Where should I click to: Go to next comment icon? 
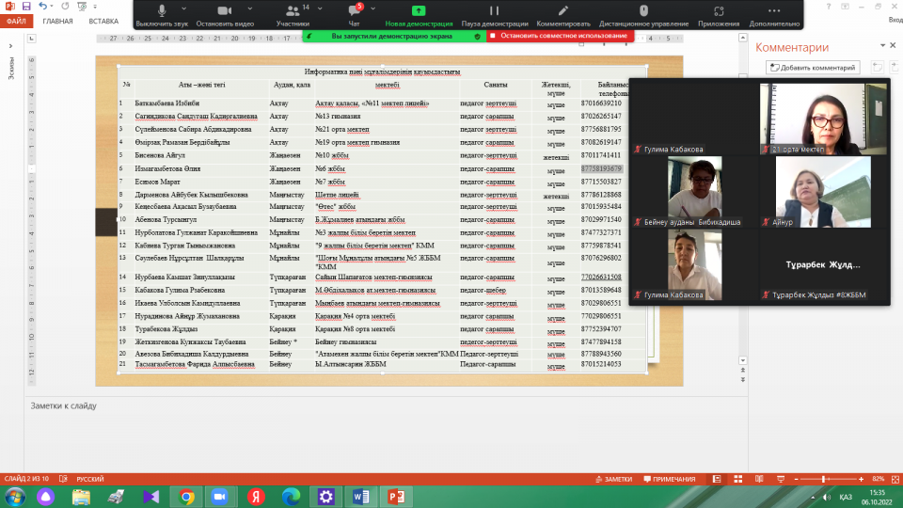click(x=895, y=68)
